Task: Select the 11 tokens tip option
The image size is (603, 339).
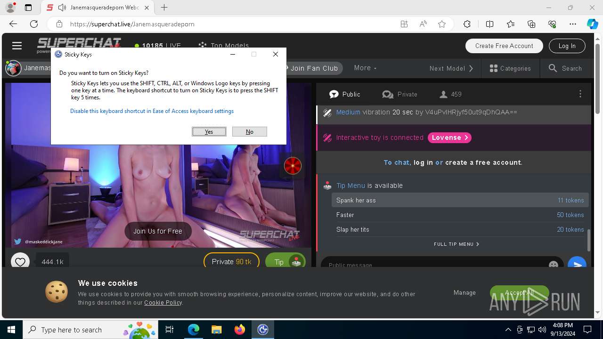Action: point(461,200)
